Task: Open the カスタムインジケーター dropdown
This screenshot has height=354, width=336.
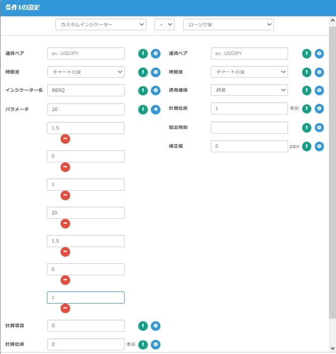Action: coord(101,24)
